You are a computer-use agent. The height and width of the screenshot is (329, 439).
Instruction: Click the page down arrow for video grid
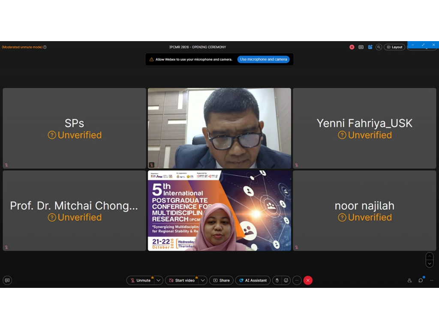430,264
